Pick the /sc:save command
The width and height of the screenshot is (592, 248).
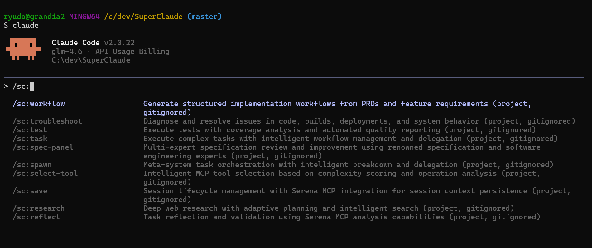coord(30,191)
